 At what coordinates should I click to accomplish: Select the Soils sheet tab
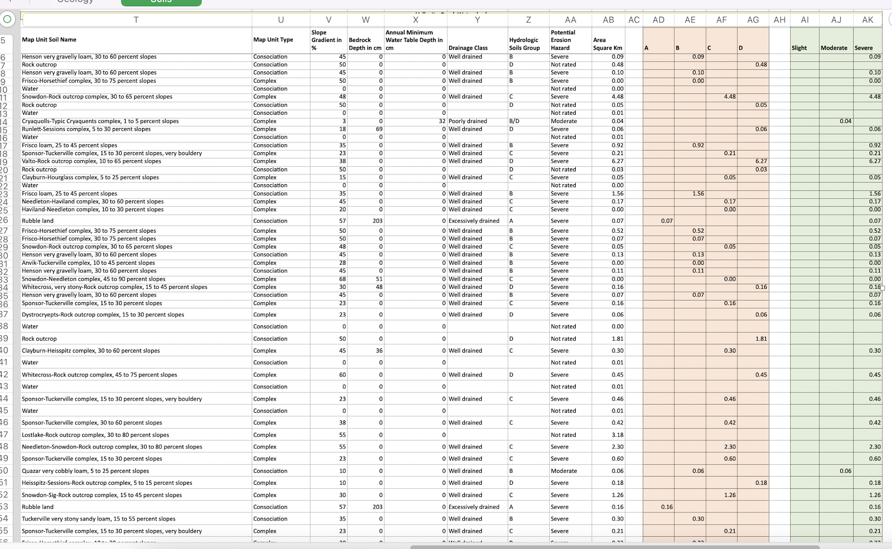160,3
